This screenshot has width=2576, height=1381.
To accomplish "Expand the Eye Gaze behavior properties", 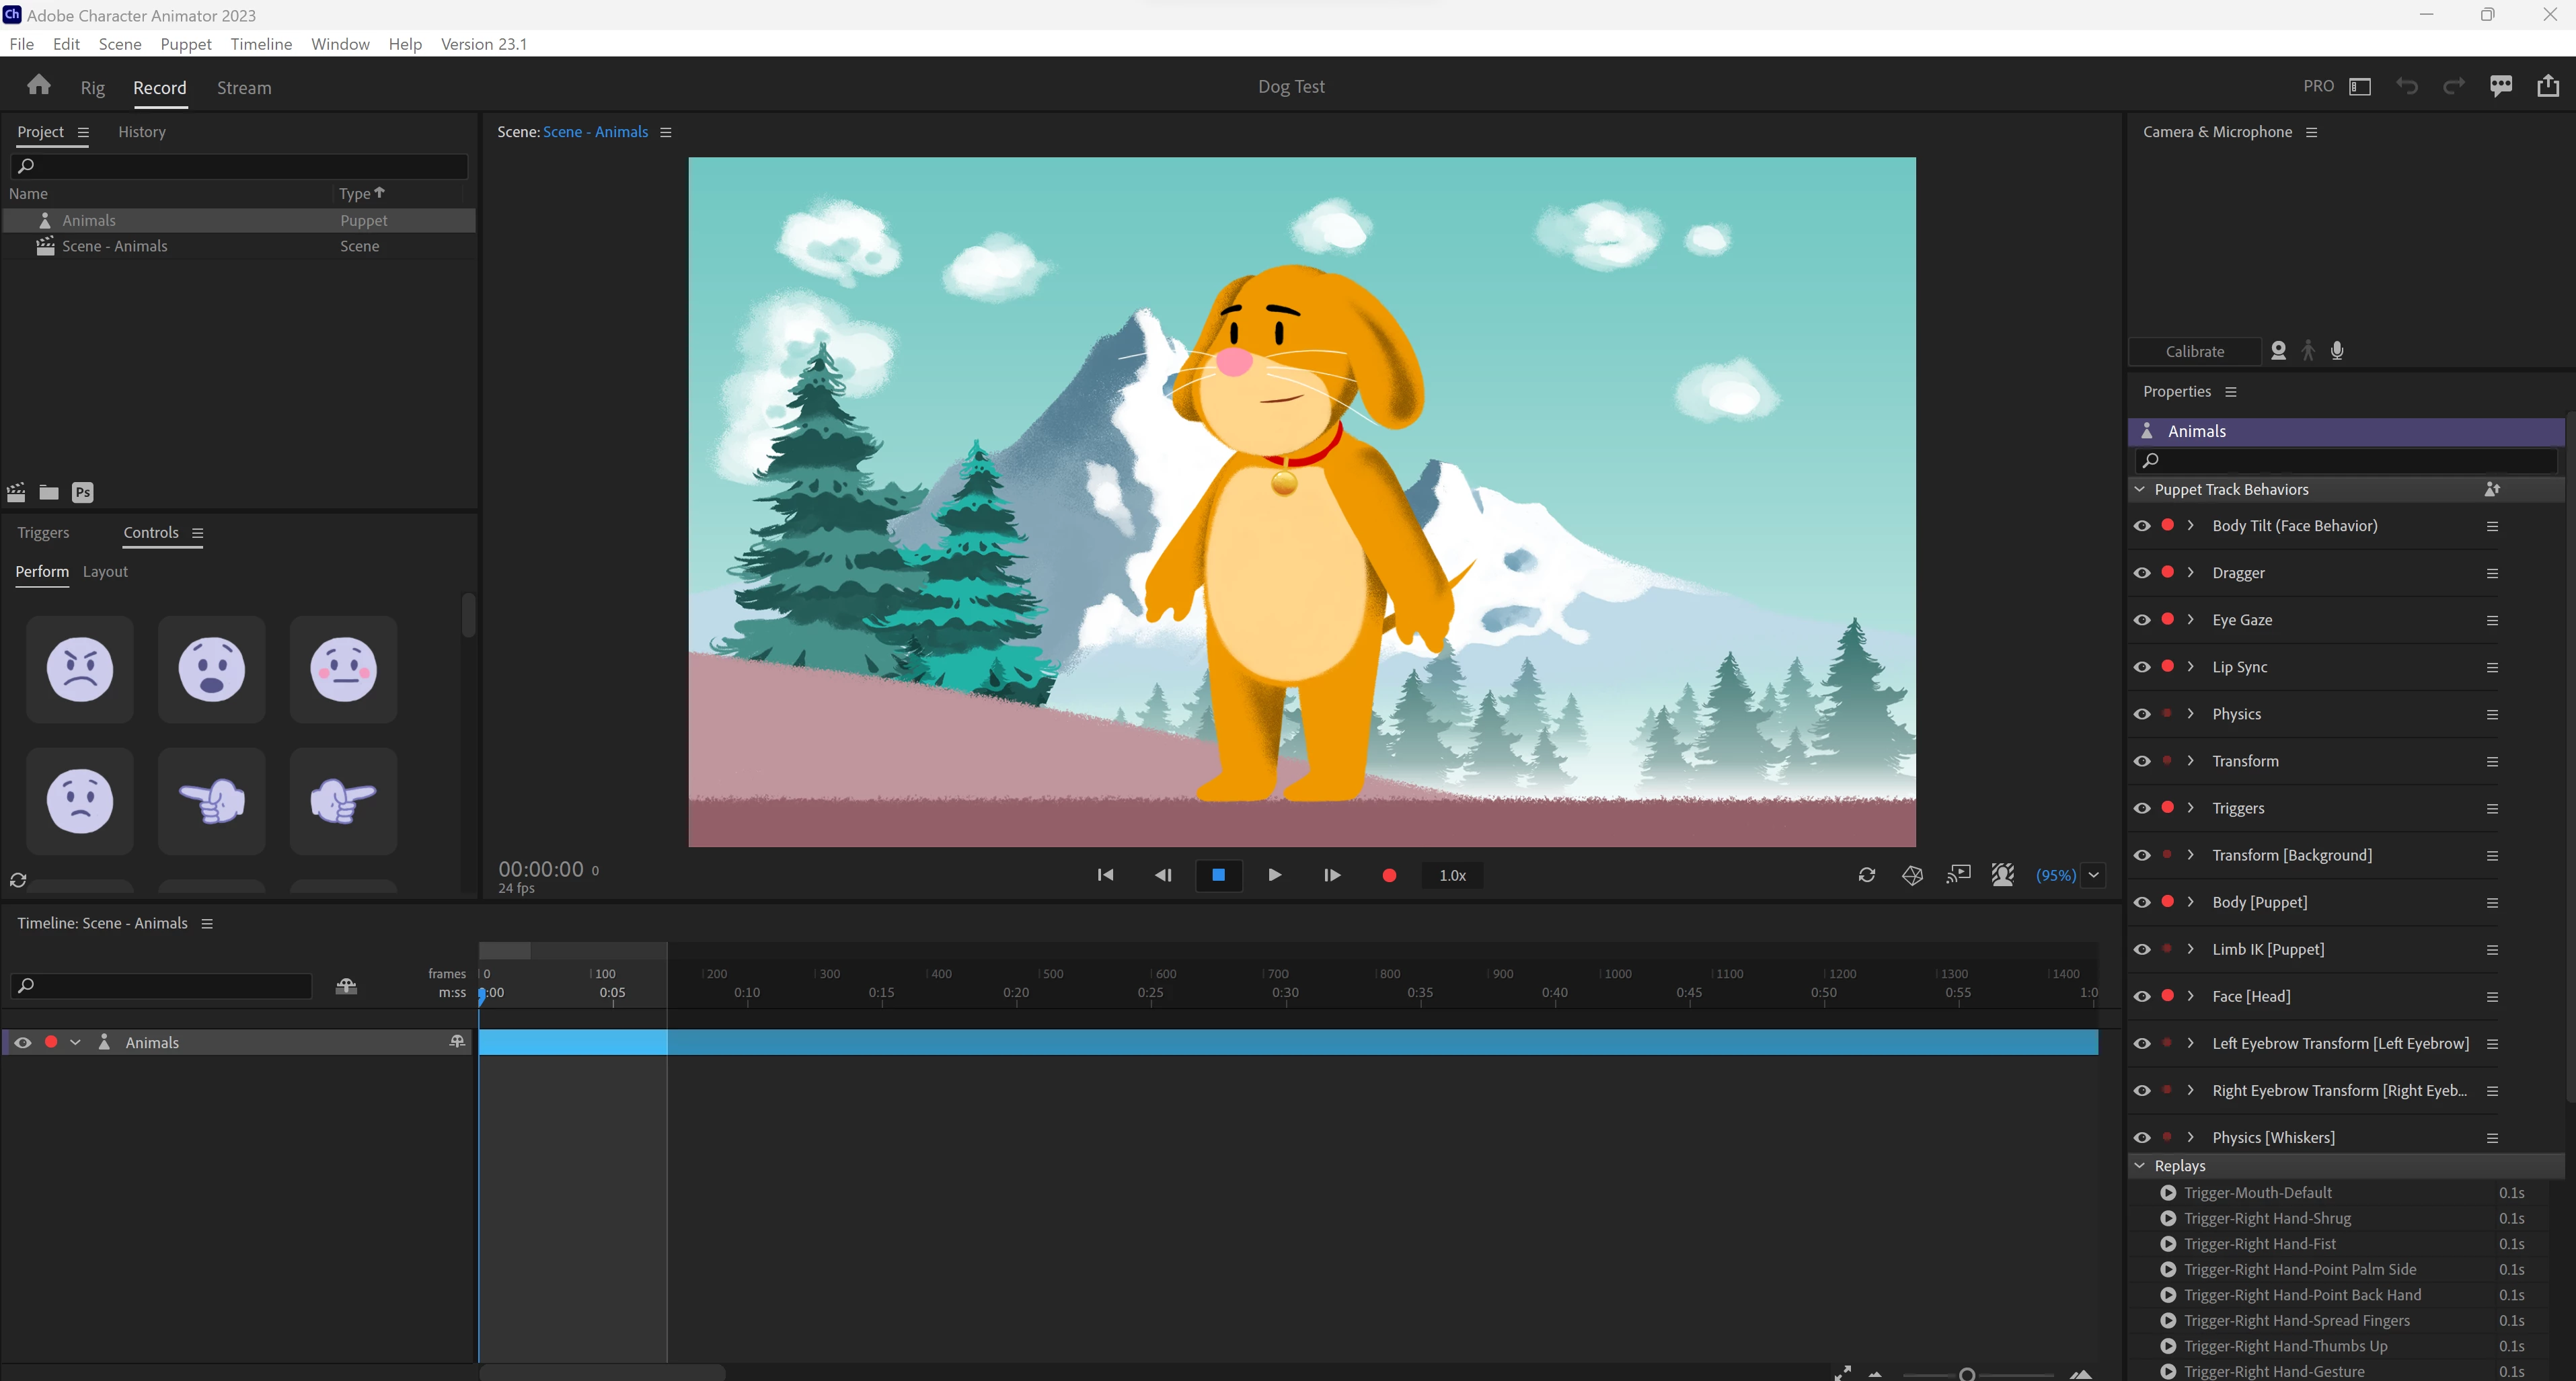I will pyautogui.click(x=2191, y=620).
